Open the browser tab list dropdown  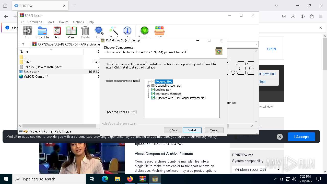[276, 6]
